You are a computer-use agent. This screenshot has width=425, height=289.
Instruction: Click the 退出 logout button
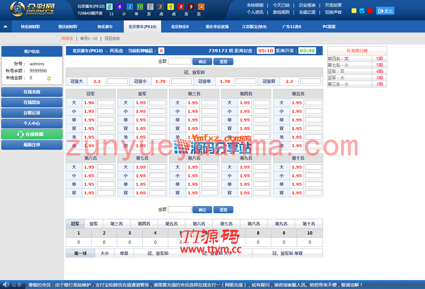pyautogui.click(x=385, y=11)
